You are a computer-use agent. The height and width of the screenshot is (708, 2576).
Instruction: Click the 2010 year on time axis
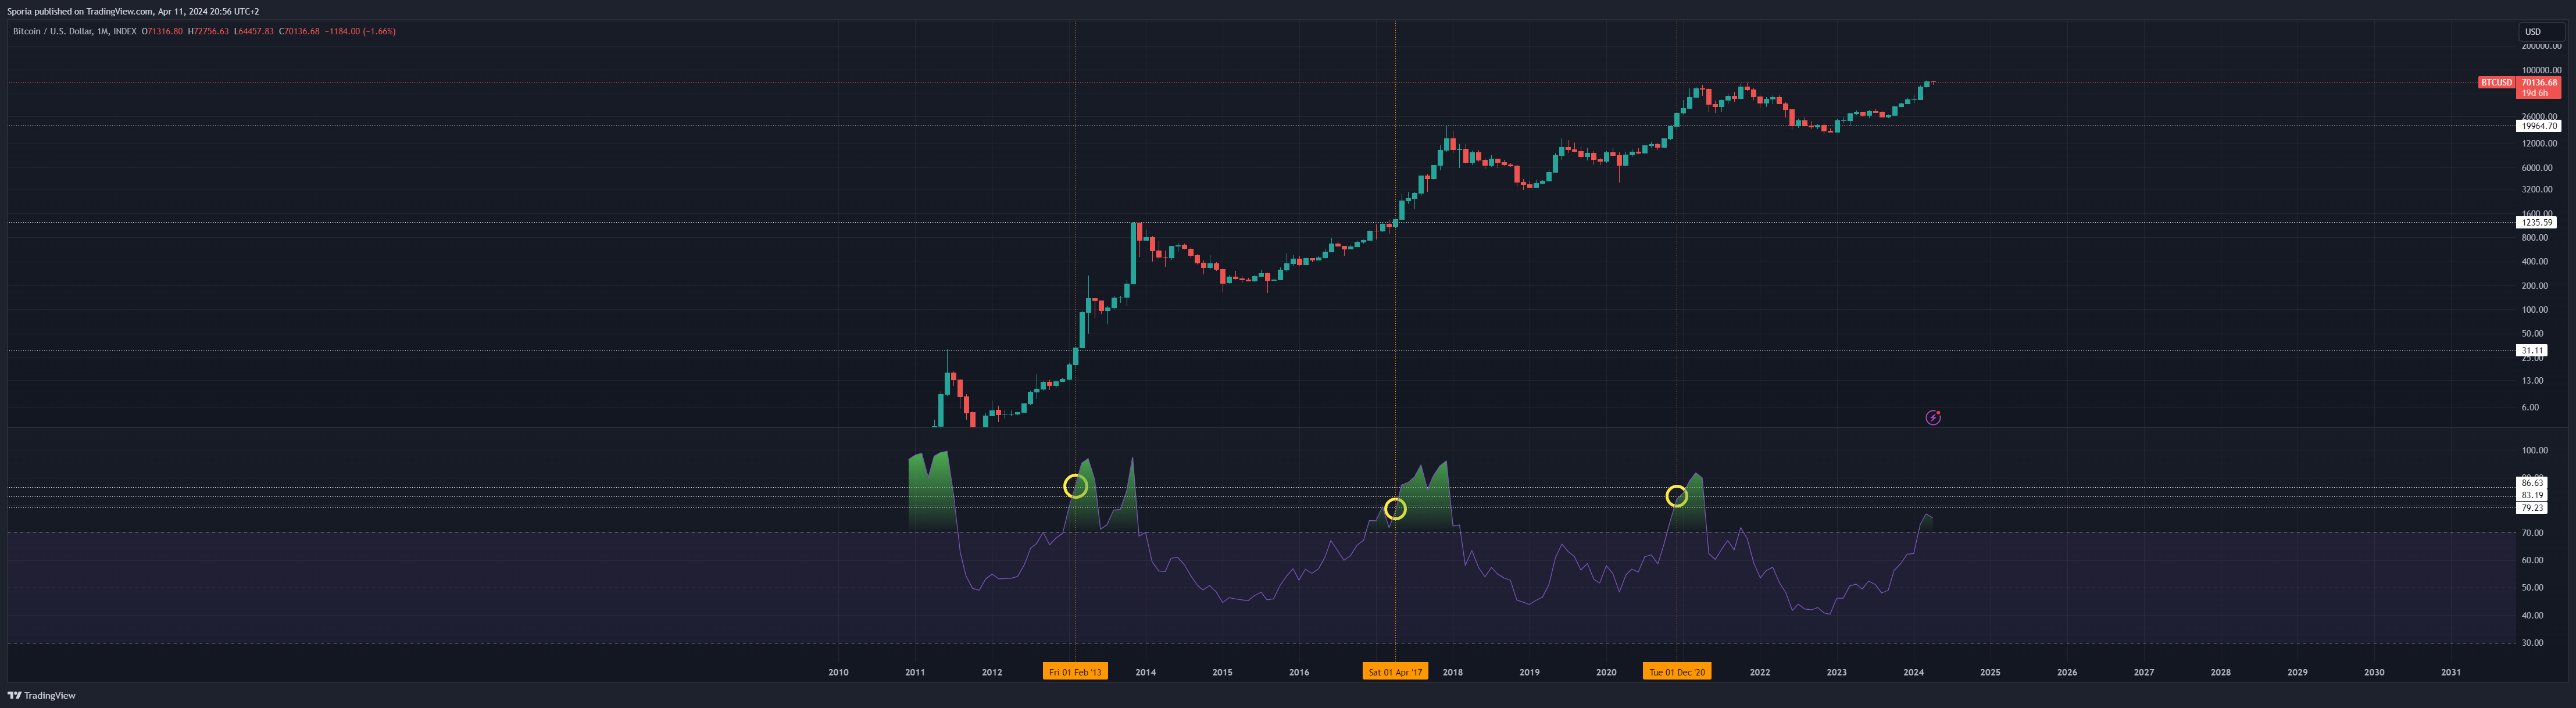[838, 672]
